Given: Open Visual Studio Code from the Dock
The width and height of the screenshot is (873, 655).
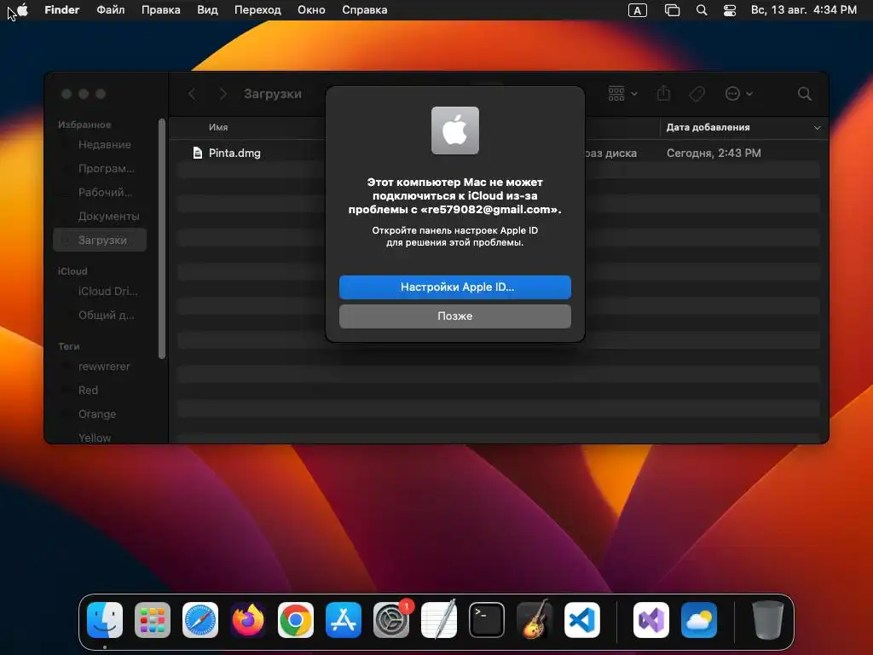Looking at the screenshot, I should [581, 620].
